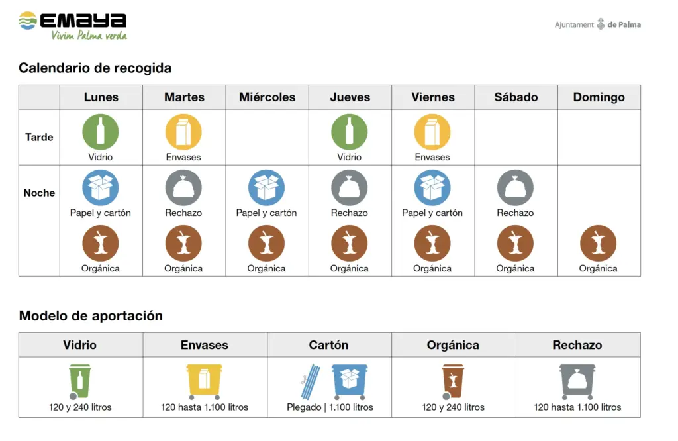Select the gray Rechazo container icon

point(577,380)
